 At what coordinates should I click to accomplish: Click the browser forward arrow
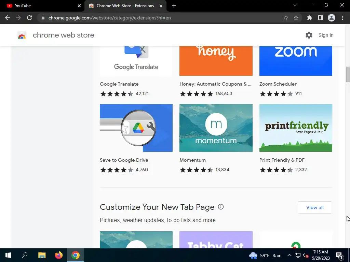coord(18,18)
